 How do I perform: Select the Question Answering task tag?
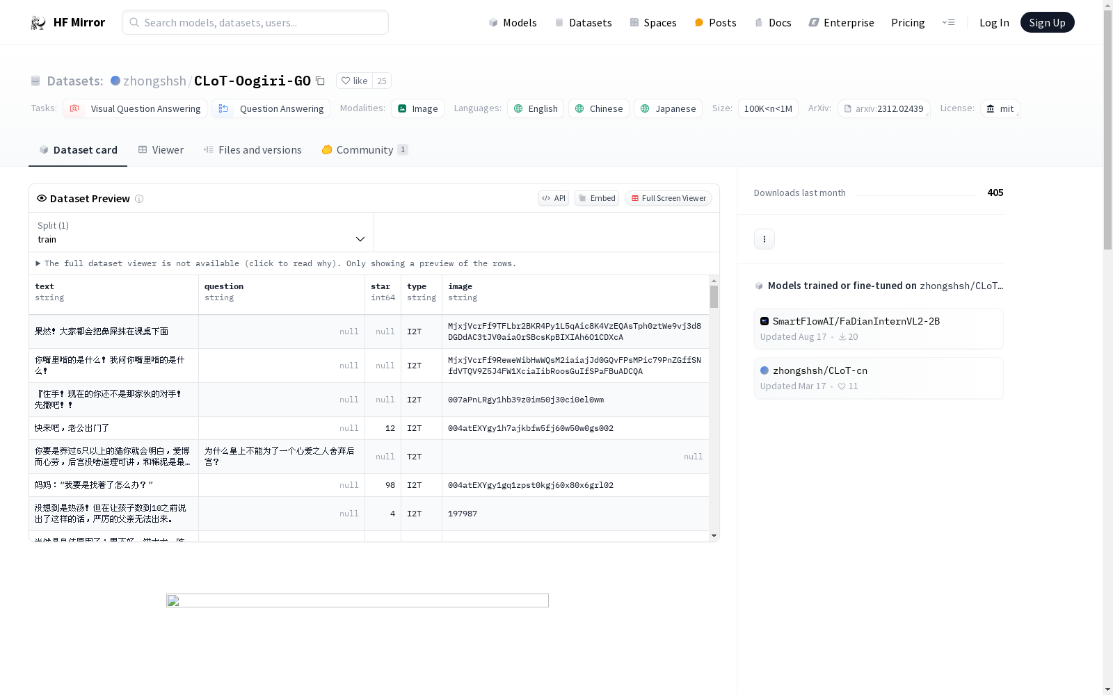click(271, 108)
